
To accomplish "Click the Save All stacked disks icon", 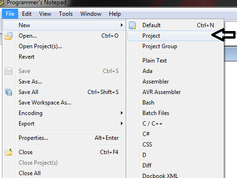I will click(x=9, y=92).
